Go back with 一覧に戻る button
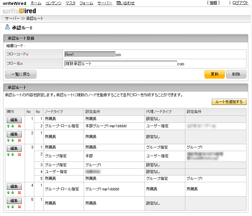 pyautogui.click(x=21, y=74)
